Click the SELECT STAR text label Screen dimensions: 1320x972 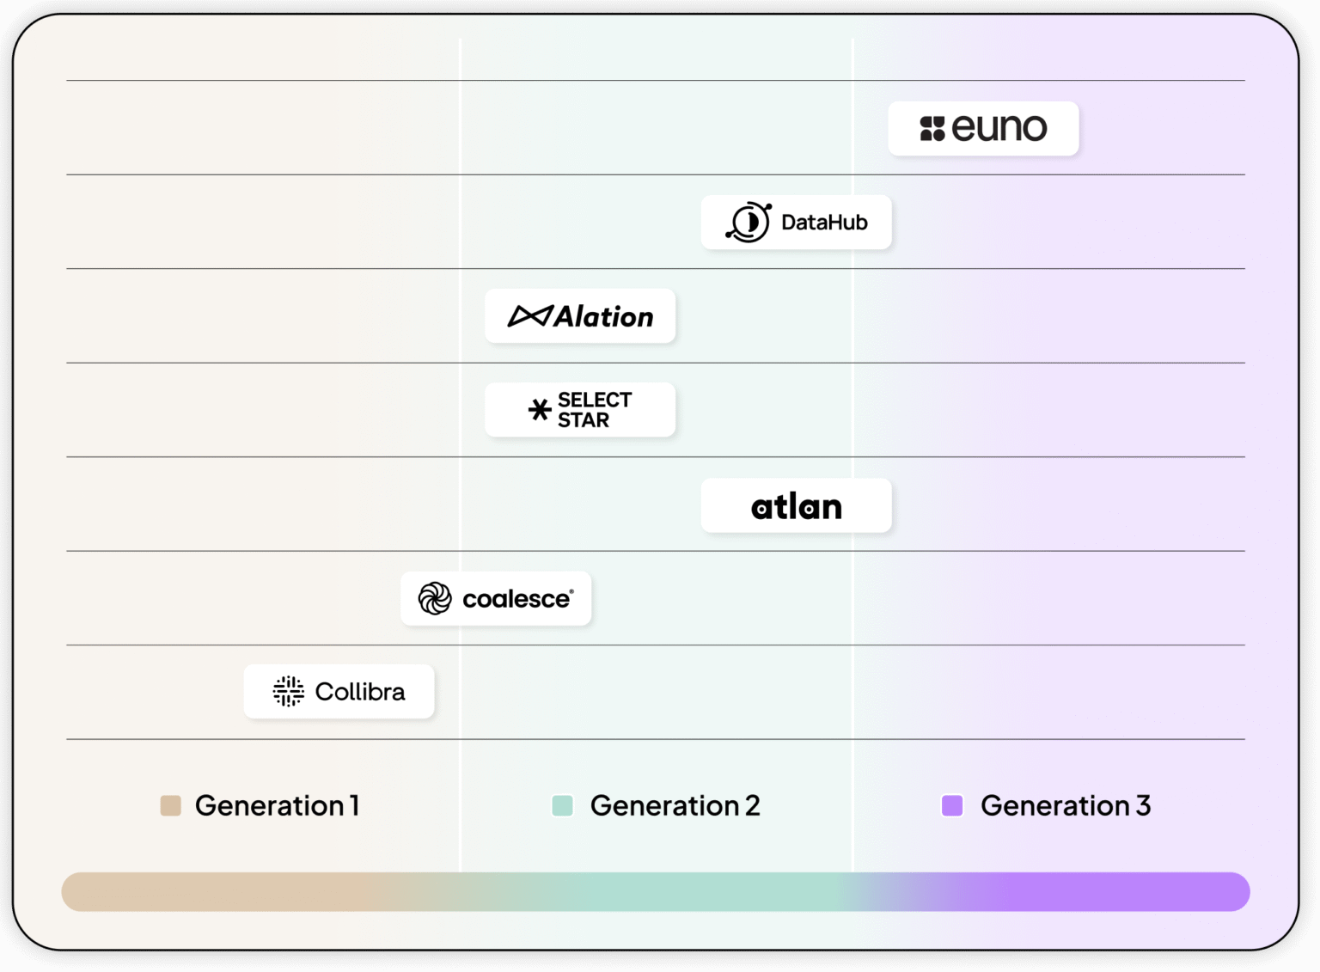[595, 410]
